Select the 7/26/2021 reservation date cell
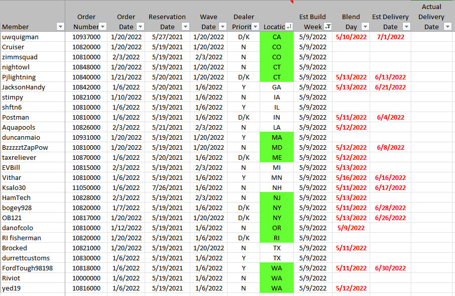The image size is (455, 296). (x=167, y=187)
